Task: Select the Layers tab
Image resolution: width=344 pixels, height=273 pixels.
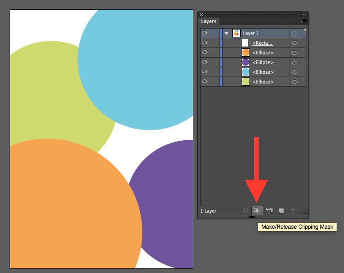Action: pos(208,22)
